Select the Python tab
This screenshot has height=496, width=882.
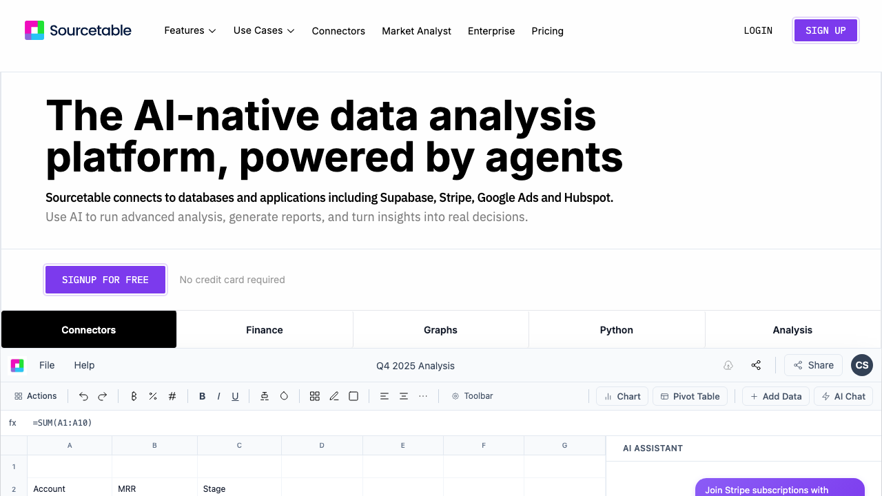coord(617,330)
